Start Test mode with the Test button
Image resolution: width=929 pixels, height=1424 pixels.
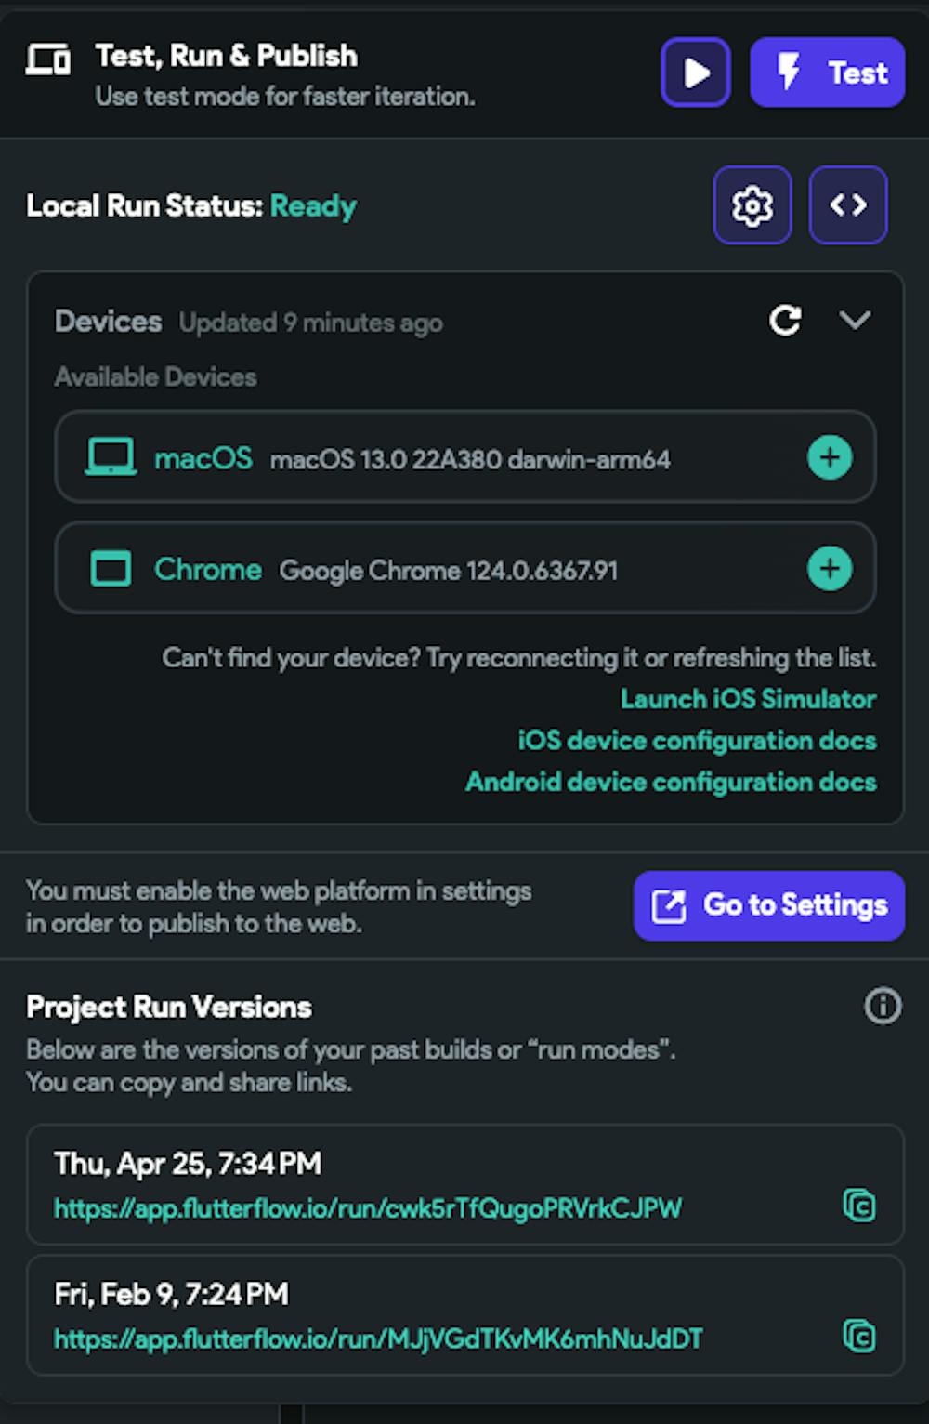(x=827, y=73)
